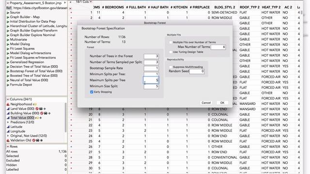Image resolution: width=310 pixels, height=174 pixels.
Task: Click the MANSARD roof cell in row 19
Action: pyautogui.click(x=248, y=109)
